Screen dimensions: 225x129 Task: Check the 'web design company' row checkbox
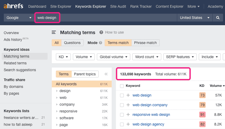122,105
